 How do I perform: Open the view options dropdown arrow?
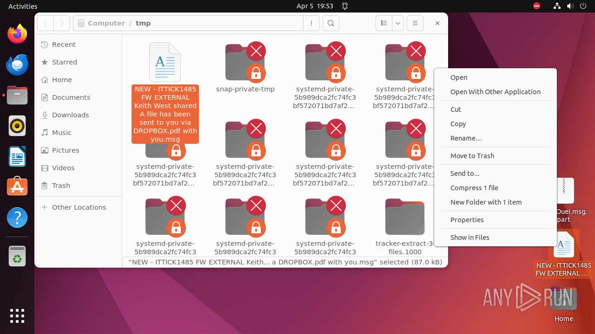pyautogui.click(x=397, y=23)
